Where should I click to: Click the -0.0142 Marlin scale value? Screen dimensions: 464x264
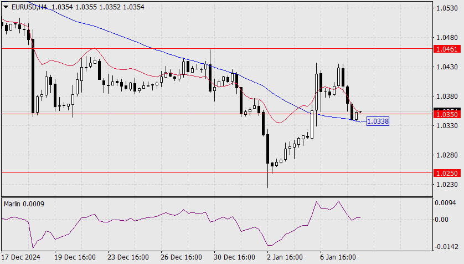(445, 247)
